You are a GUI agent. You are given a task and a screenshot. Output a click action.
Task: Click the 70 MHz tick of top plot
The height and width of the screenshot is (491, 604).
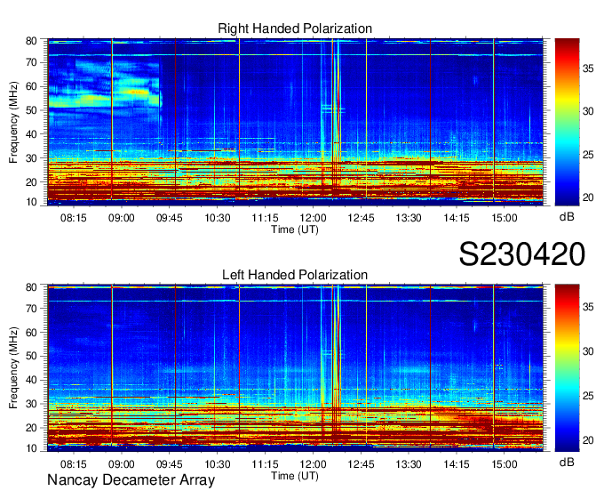[31, 62]
